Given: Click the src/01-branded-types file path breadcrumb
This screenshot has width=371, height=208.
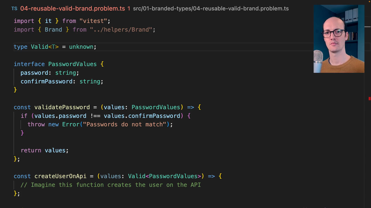Looking at the screenshot, I should pos(211,8).
